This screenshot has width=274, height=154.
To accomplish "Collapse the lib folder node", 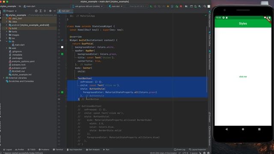I will pyautogui.click(x=7, y=41).
